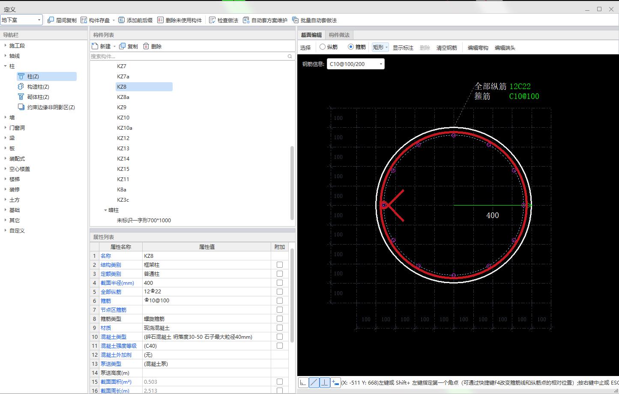
Task: Click the 截面半径 value cell showing 400
Action: coord(206,283)
